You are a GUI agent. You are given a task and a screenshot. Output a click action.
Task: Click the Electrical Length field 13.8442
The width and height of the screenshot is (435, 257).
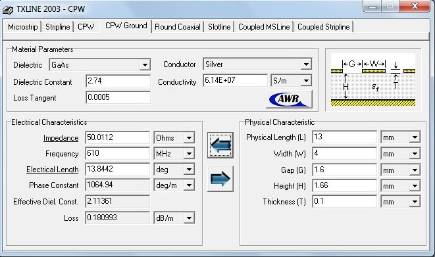click(x=117, y=169)
